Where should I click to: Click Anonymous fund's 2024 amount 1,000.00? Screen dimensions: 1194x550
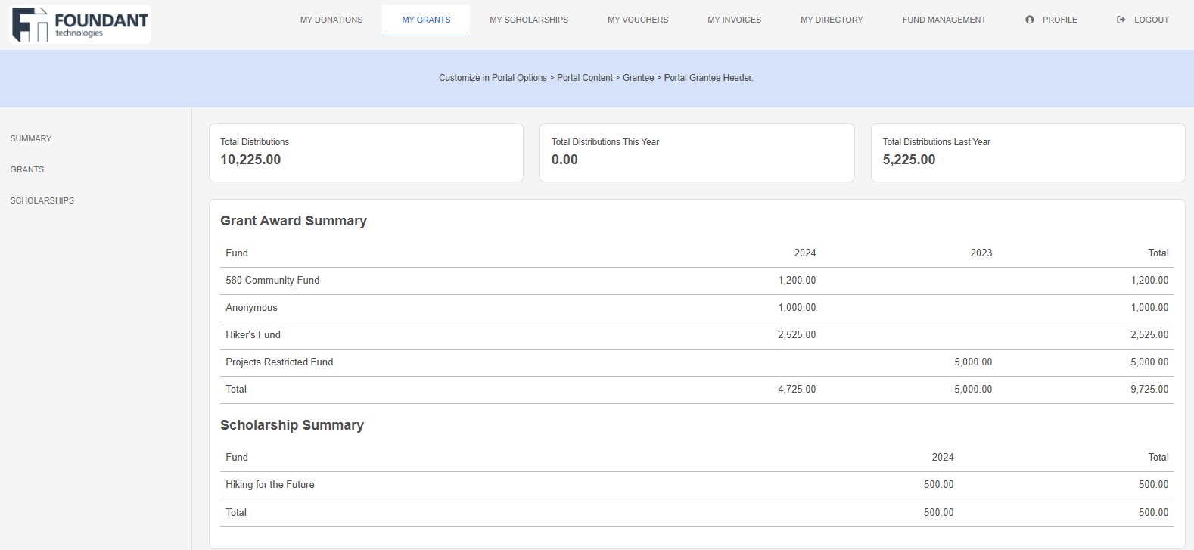pos(797,307)
